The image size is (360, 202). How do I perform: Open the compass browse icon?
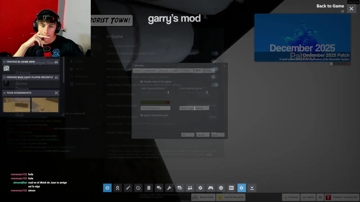(x=200, y=188)
